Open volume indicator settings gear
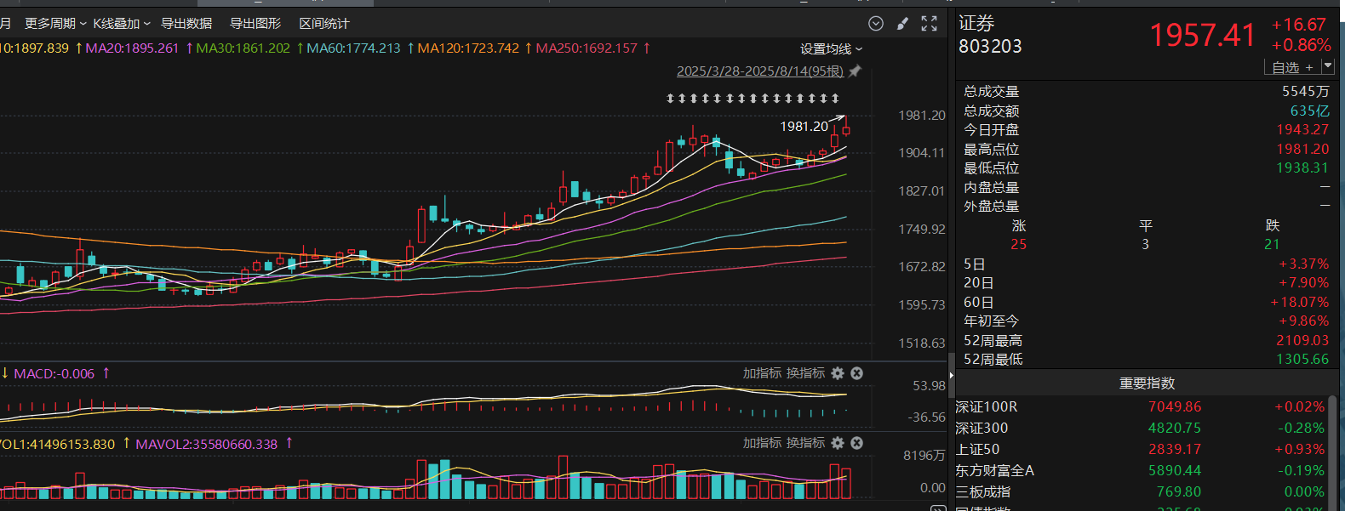Image resolution: width=1345 pixels, height=511 pixels. tap(838, 443)
